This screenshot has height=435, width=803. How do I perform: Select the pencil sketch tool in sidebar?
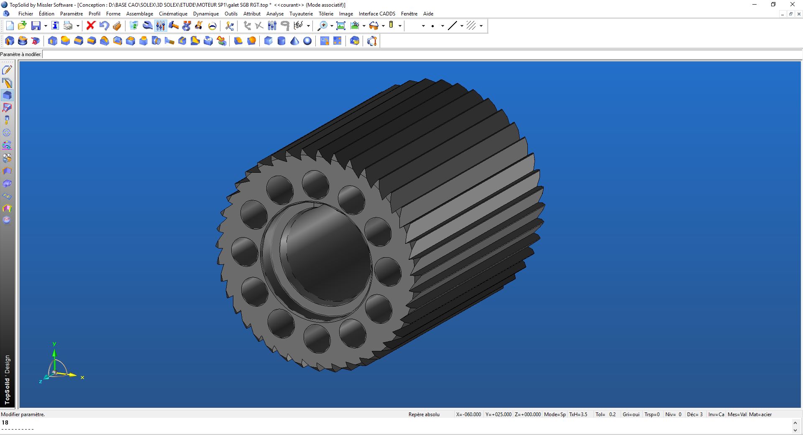coord(7,70)
